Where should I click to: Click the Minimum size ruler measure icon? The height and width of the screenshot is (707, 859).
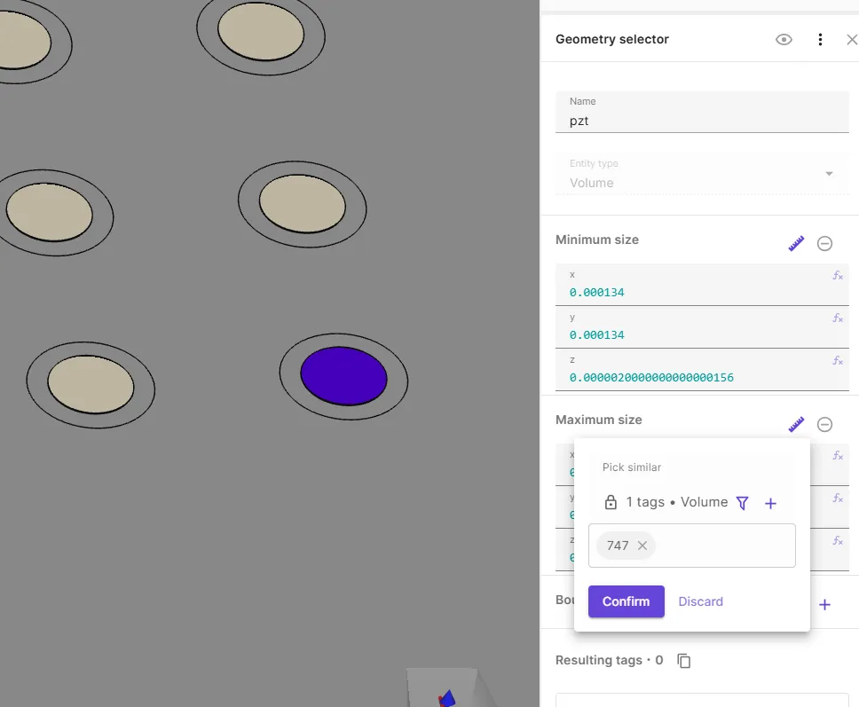(x=796, y=243)
